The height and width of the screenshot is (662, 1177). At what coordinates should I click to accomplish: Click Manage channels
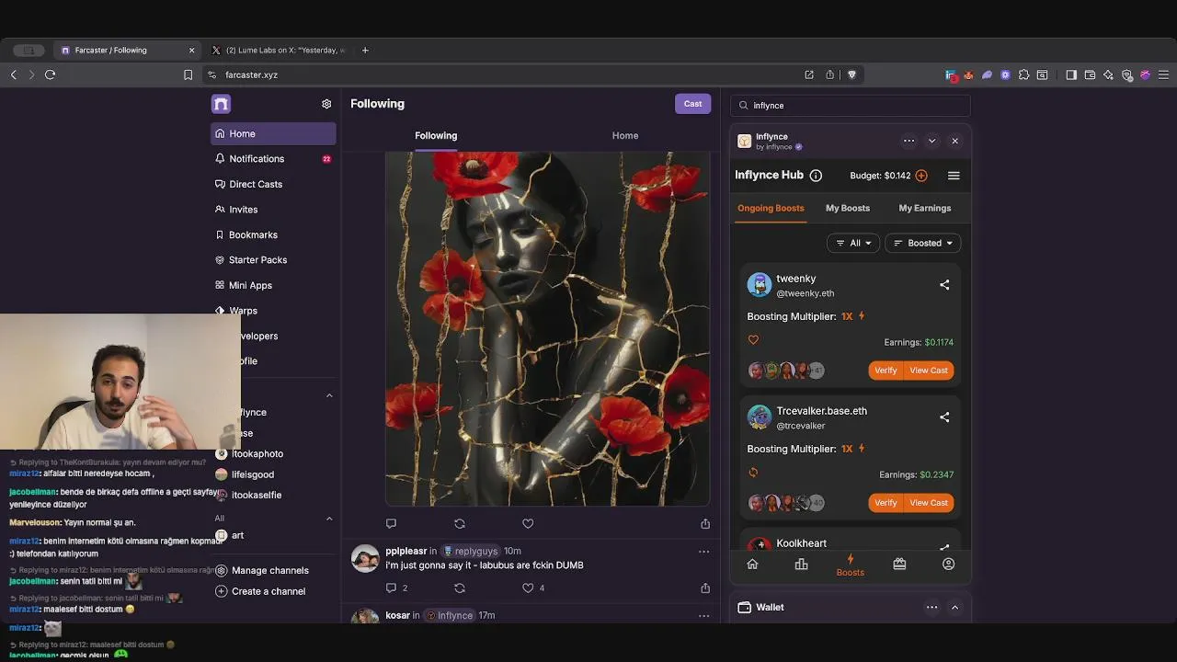(x=262, y=571)
